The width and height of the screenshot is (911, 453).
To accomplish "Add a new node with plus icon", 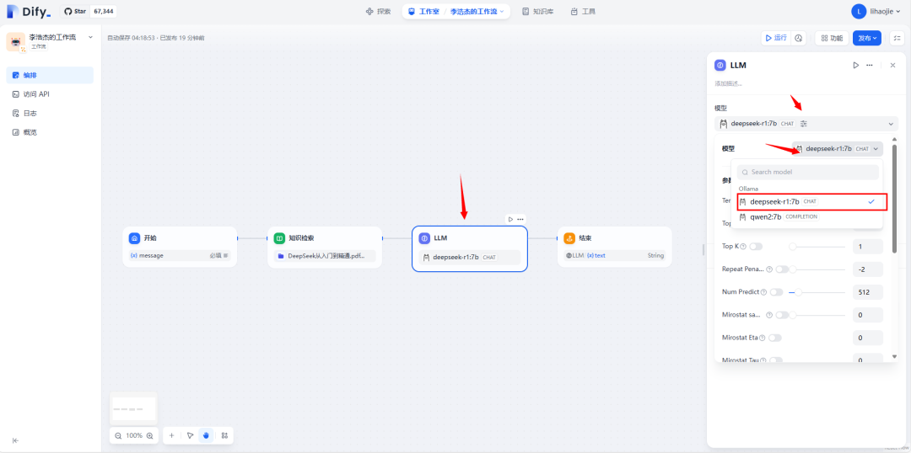I will pyautogui.click(x=171, y=435).
